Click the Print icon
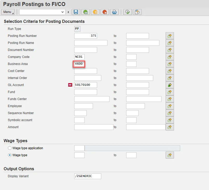The image size is (209, 190). click(114, 12)
